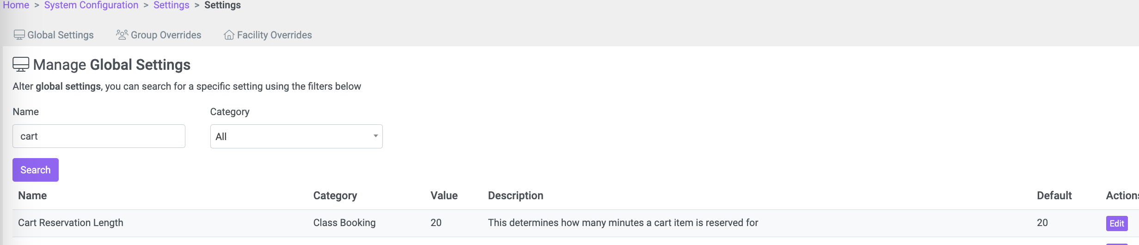1139x245 pixels.
Task: Click the Category dropdown arrow
Action: coord(375,136)
